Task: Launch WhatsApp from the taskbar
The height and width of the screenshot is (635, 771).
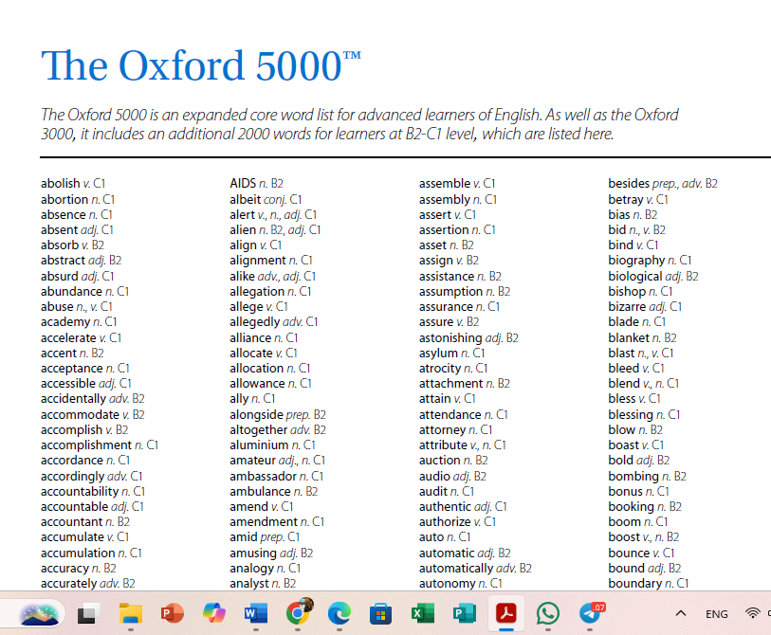Action: 547,614
